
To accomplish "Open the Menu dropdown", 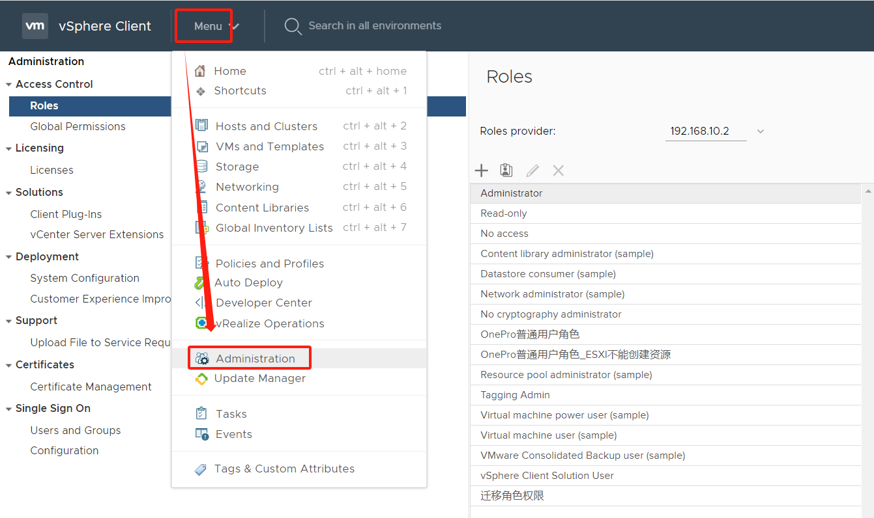I will click(216, 26).
